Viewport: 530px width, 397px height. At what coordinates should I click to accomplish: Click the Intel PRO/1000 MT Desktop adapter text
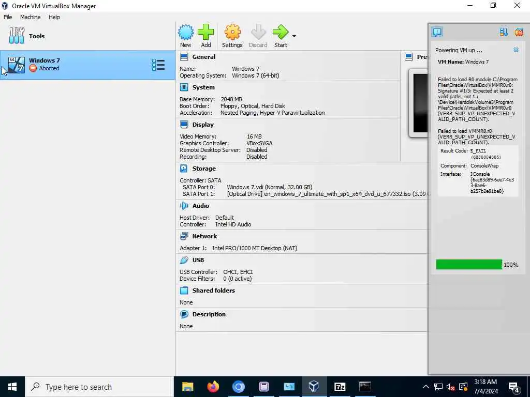click(x=255, y=248)
